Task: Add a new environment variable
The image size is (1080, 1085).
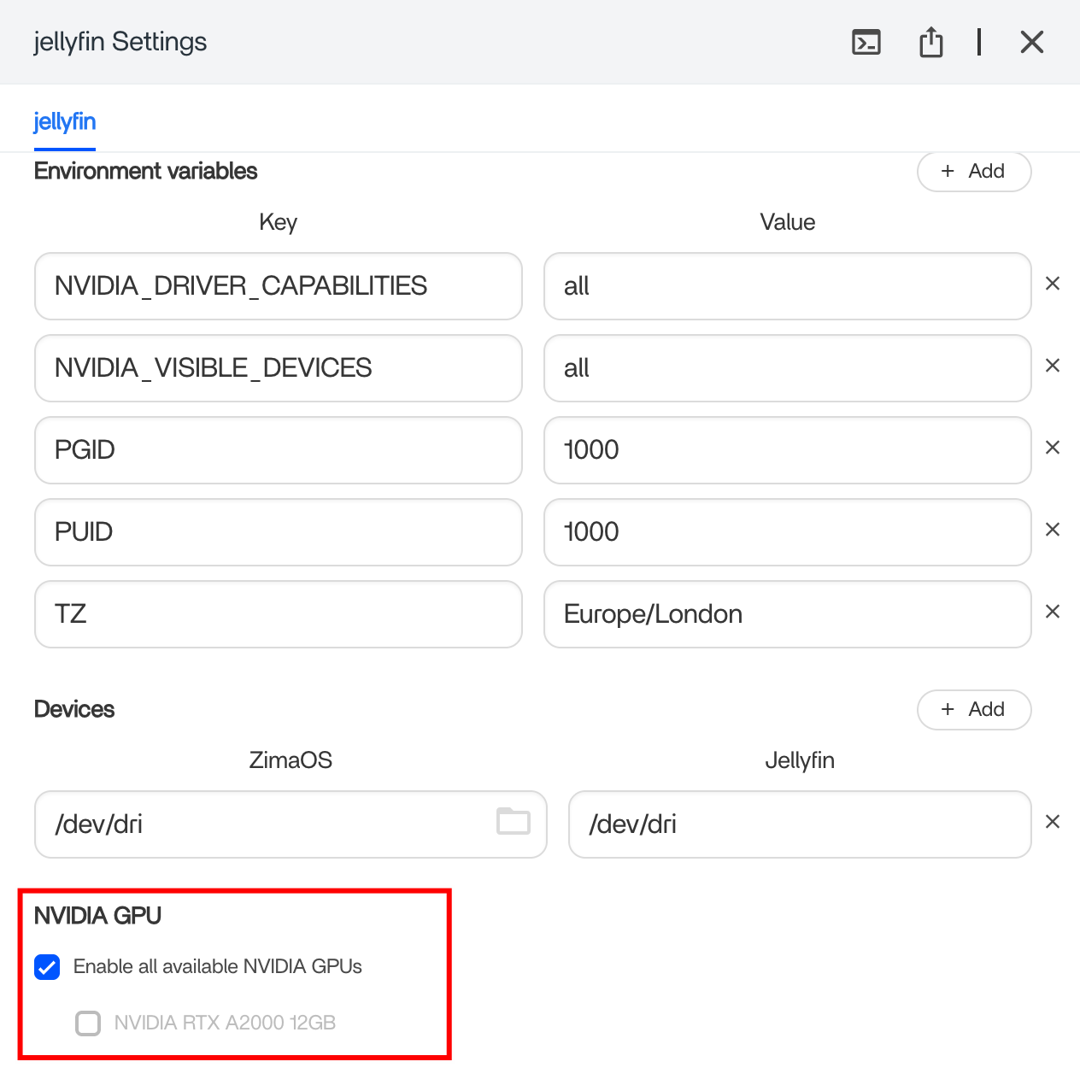Action: [973, 172]
